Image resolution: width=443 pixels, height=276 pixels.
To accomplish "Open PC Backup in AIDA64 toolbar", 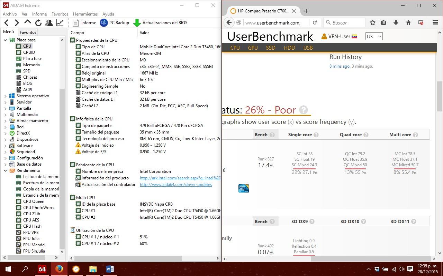I will [x=115, y=23].
